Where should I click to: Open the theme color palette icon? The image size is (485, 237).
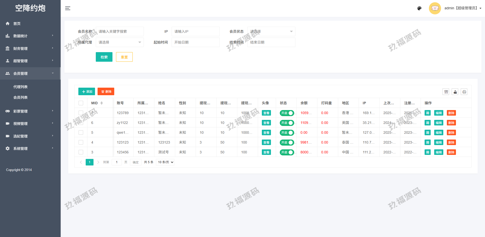tap(419, 8)
